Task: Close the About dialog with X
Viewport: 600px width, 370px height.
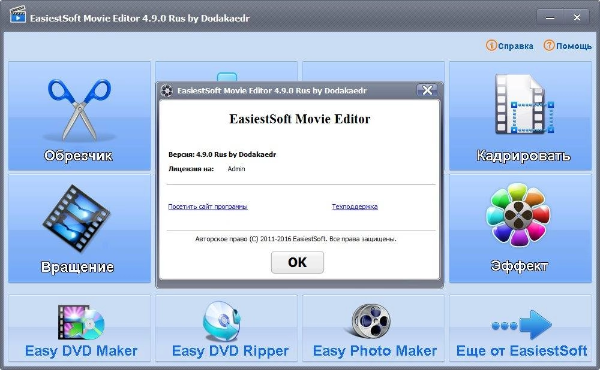Action: [x=427, y=90]
